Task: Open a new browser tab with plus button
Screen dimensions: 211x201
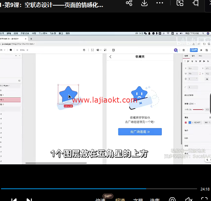Action: point(31,39)
